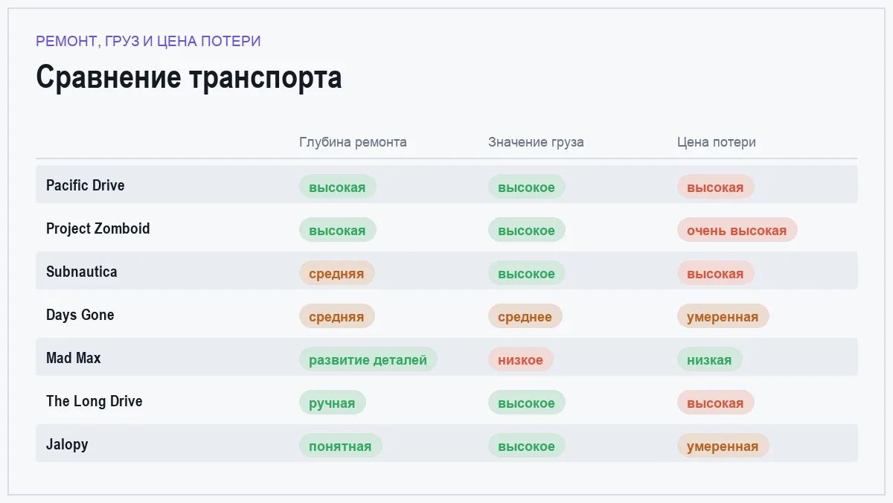Select the 'Subnautica' row name
The height and width of the screenshot is (503, 893).
[82, 272]
